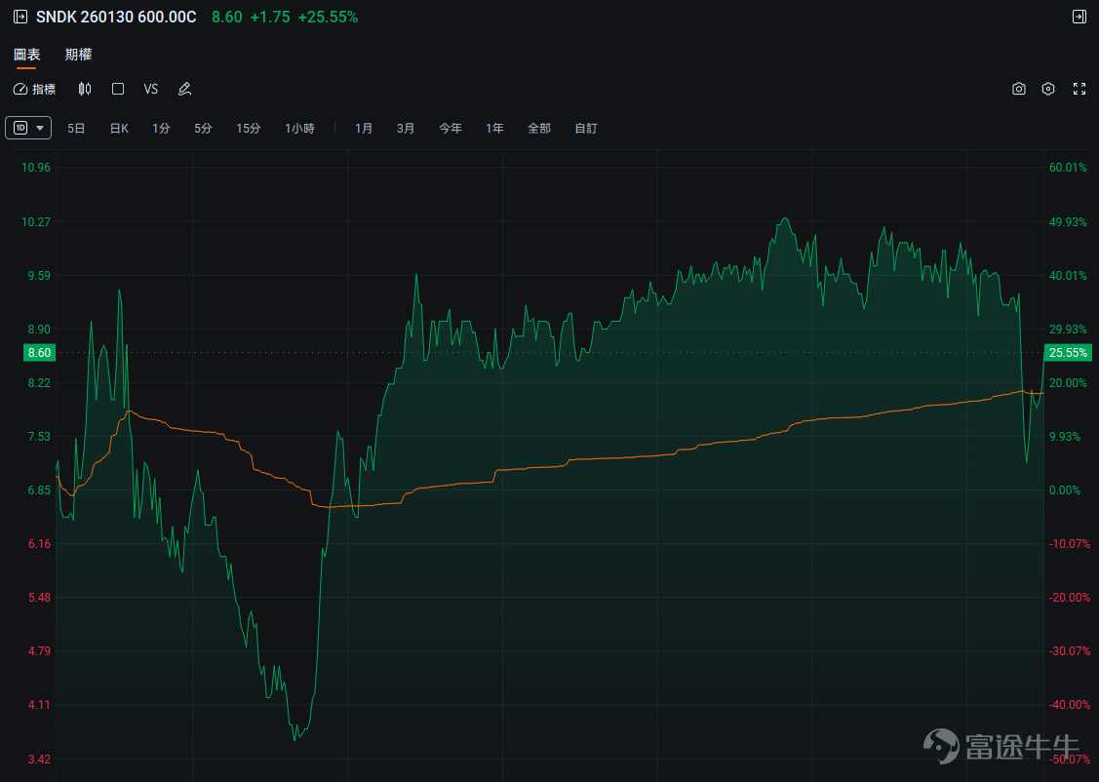
Task: Switch to the 圖表 tab
Action: (x=26, y=54)
